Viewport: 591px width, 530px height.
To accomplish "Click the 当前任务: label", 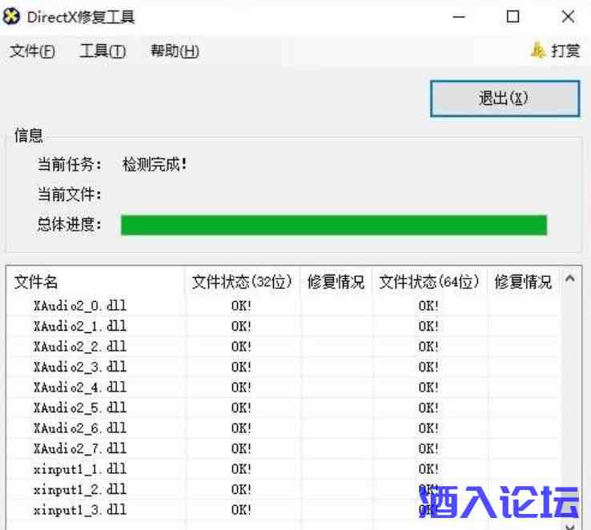I will [70, 164].
